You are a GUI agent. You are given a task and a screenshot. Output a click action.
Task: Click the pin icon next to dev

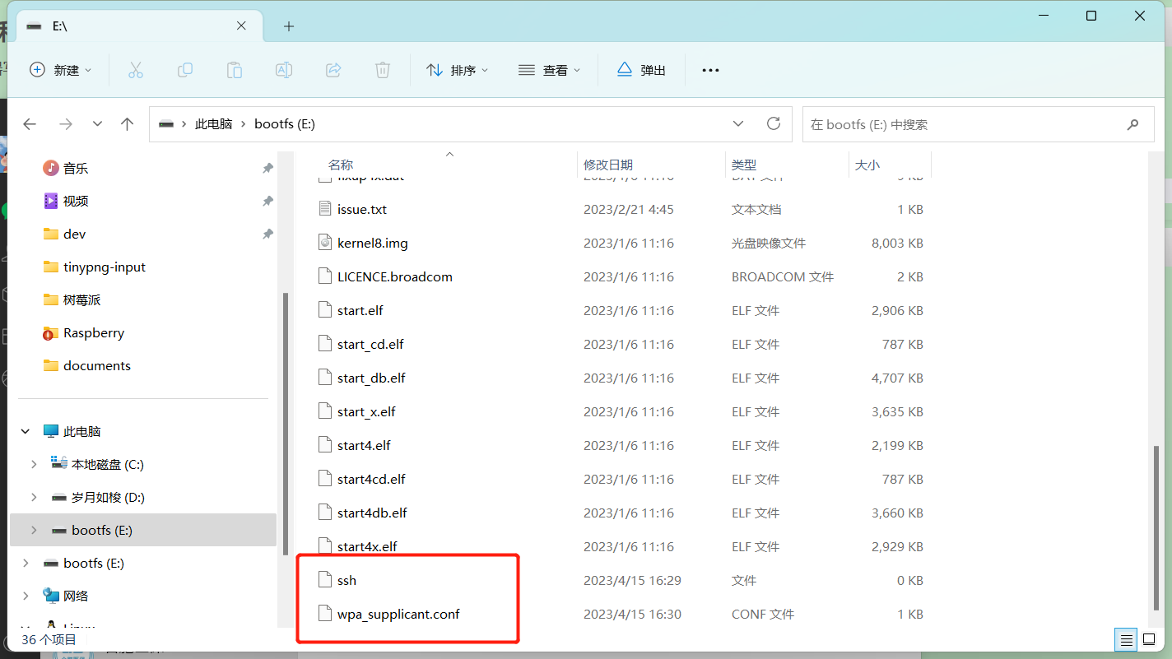[267, 234]
